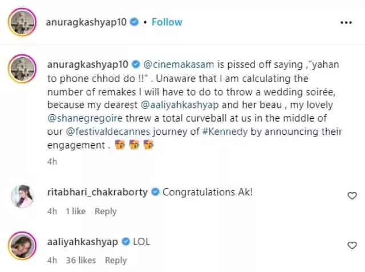Open ritabhari_chakraborty's profile picture

click(23, 198)
